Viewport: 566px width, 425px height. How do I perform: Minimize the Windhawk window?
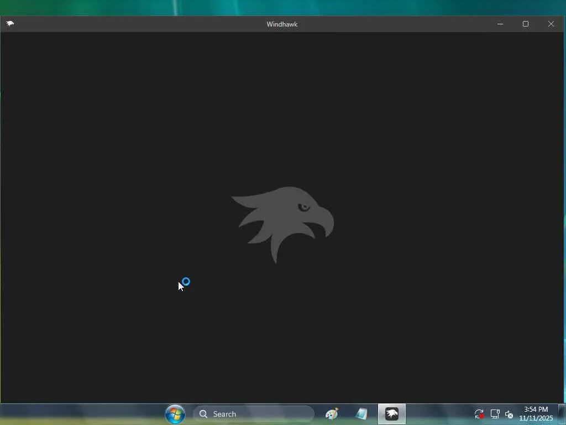[500, 24]
